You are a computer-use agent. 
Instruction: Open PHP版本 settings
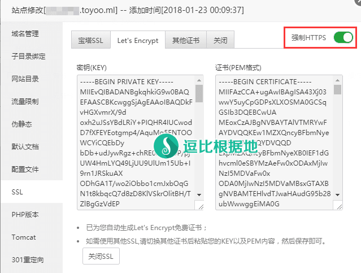[x=25, y=215]
